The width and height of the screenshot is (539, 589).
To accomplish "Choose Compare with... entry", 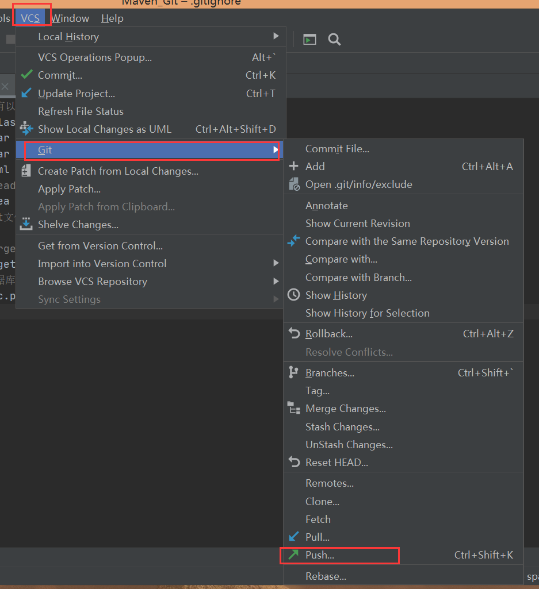I will [x=403, y=259].
